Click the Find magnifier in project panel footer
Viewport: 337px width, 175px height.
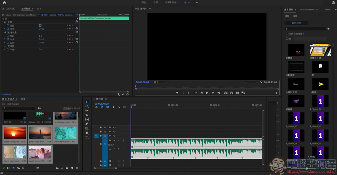click(62, 168)
